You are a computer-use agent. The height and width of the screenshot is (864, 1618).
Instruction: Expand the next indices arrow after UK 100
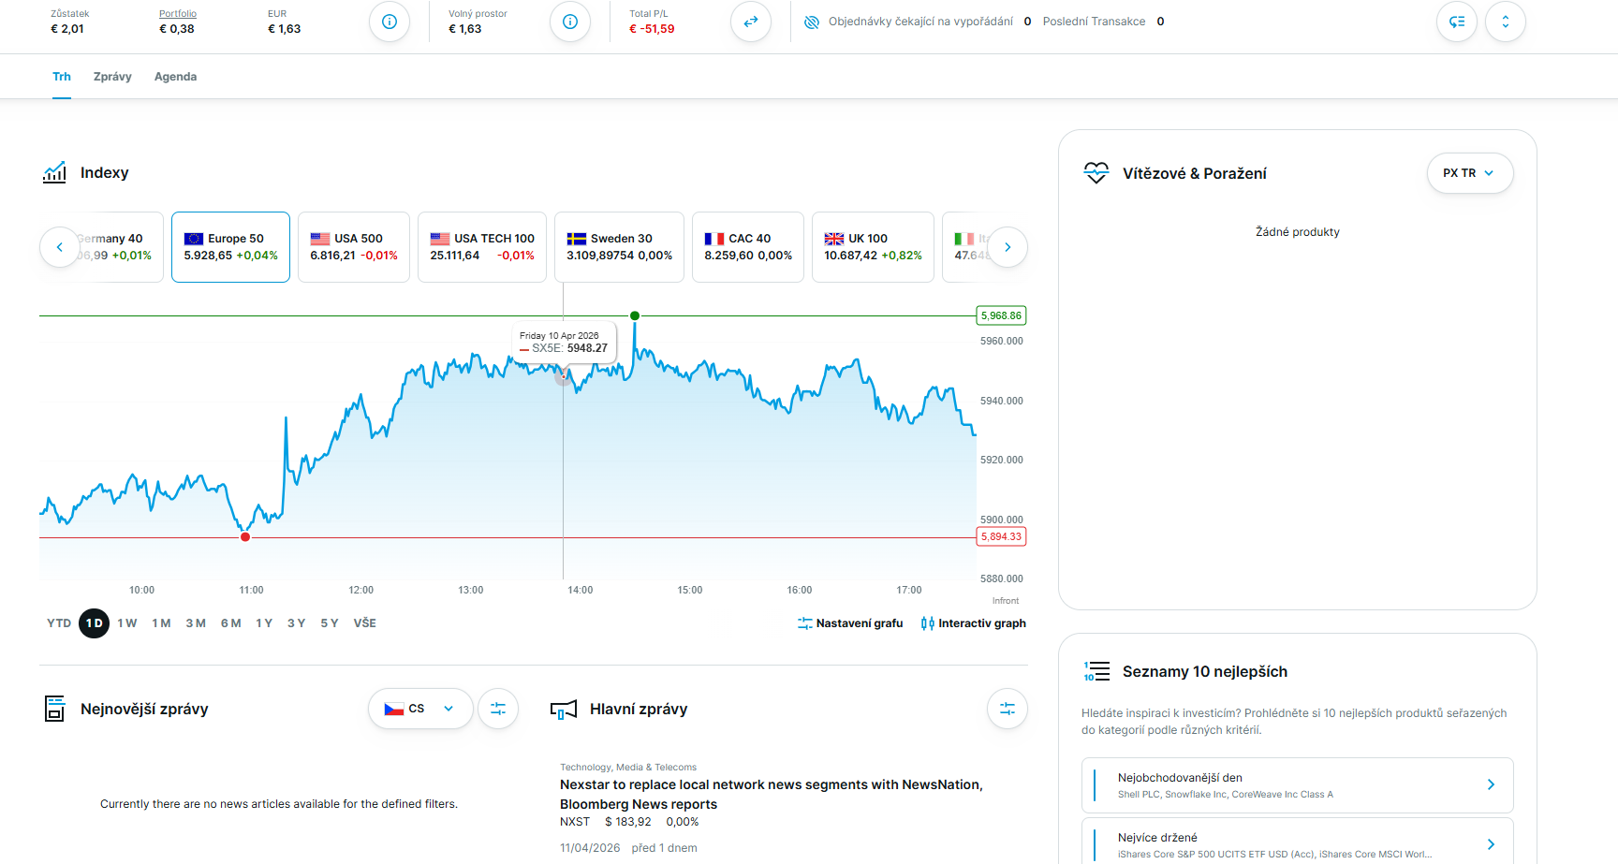(x=1008, y=246)
